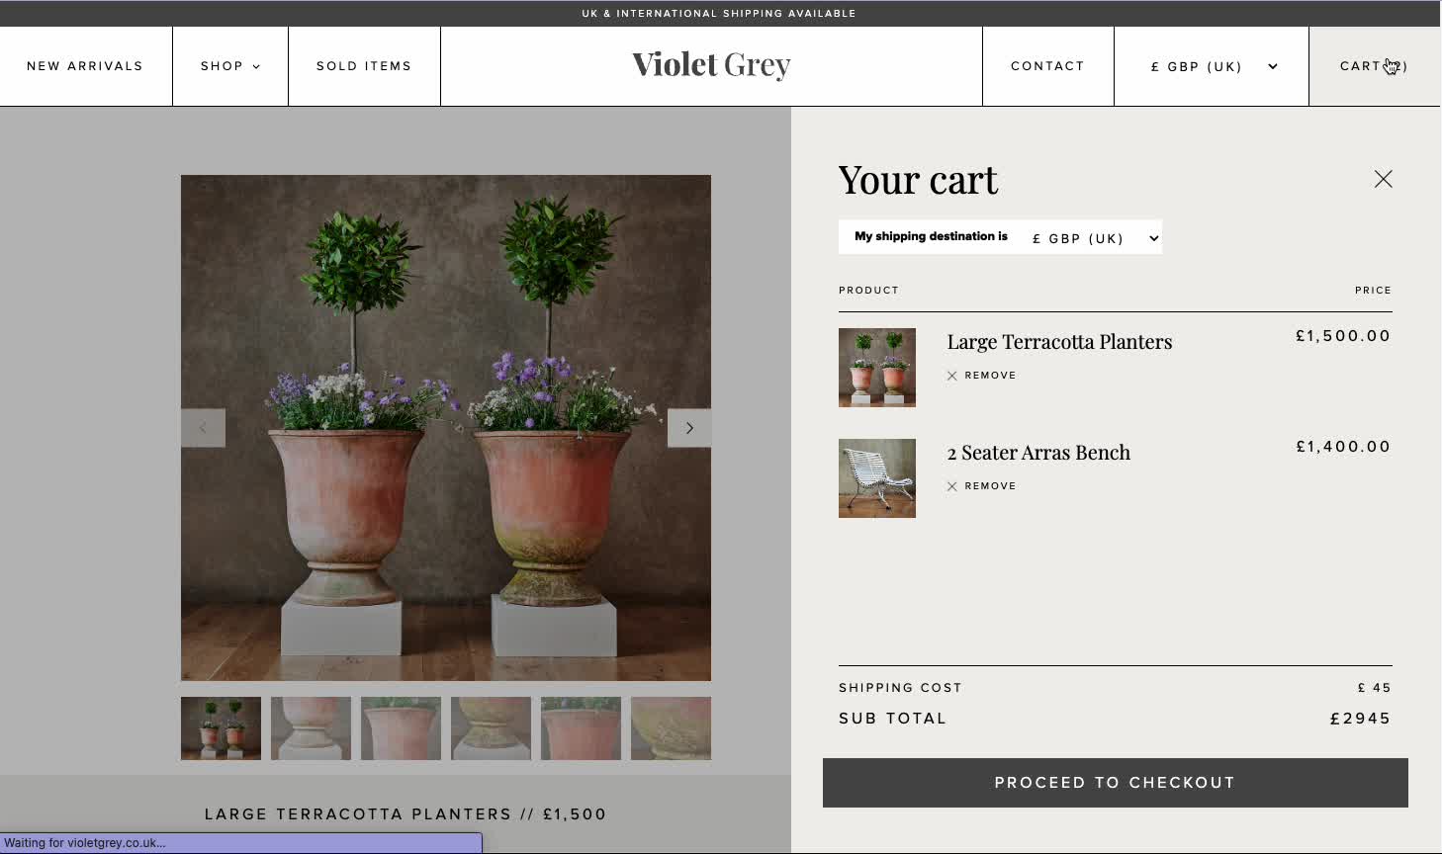Go to NEW ARRIVALS
The height and width of the screenshot is (854, 1442).
[85, 66]
